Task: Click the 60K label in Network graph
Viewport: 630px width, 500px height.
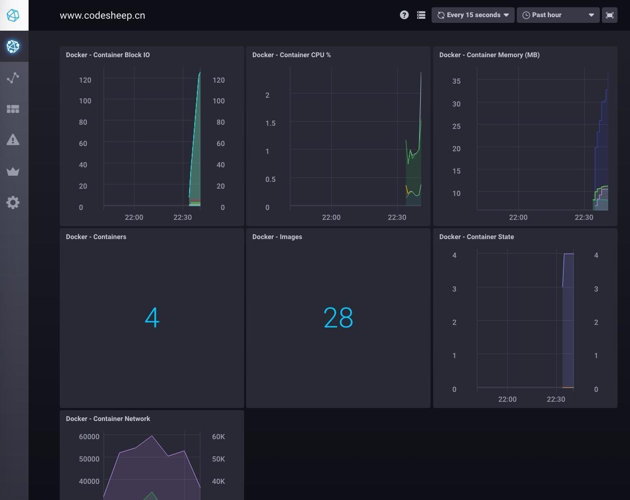Action: [x=219, y=437]
